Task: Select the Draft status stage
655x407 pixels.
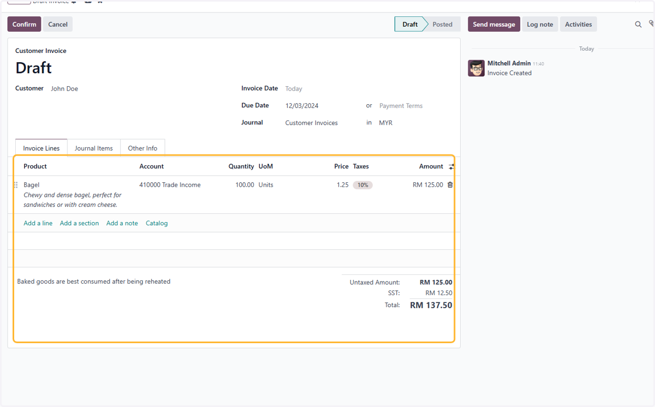Action: tap(410, 24)
